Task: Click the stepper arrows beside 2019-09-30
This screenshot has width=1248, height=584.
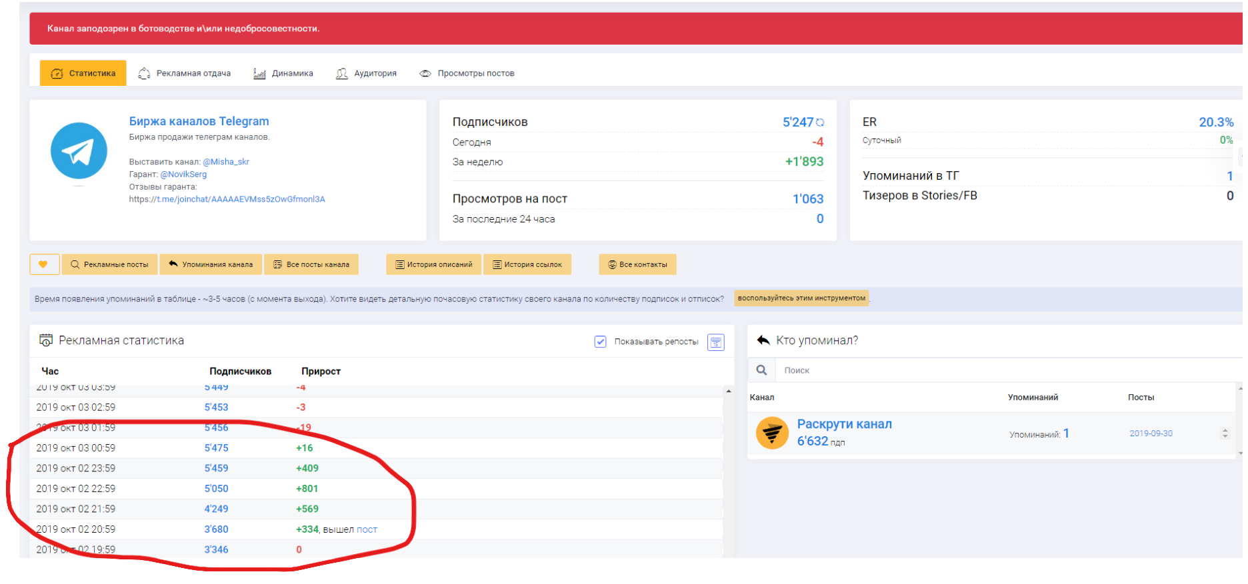Action: 1225,434
